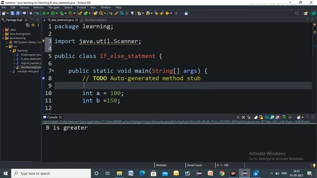Open the Window menu
Image resolution: width=317 pixels, height=178 pixels.
(106, 7)
